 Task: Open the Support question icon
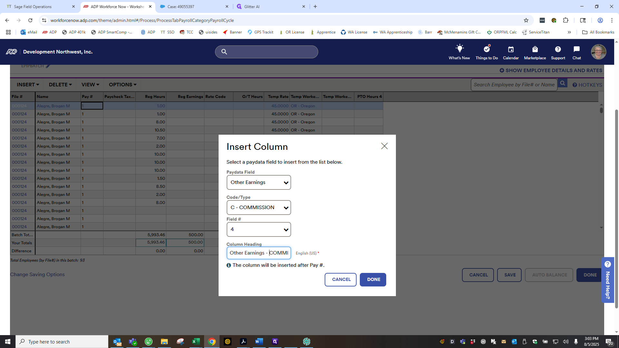(558, 52)
